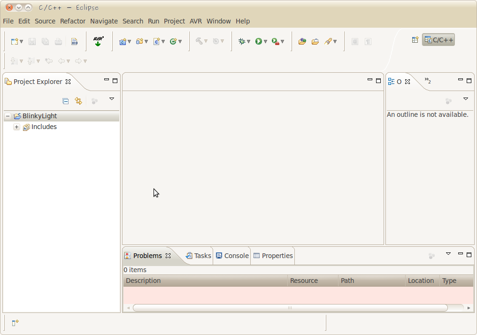Open the Source menu
The image size is (477, 335).
45,21
